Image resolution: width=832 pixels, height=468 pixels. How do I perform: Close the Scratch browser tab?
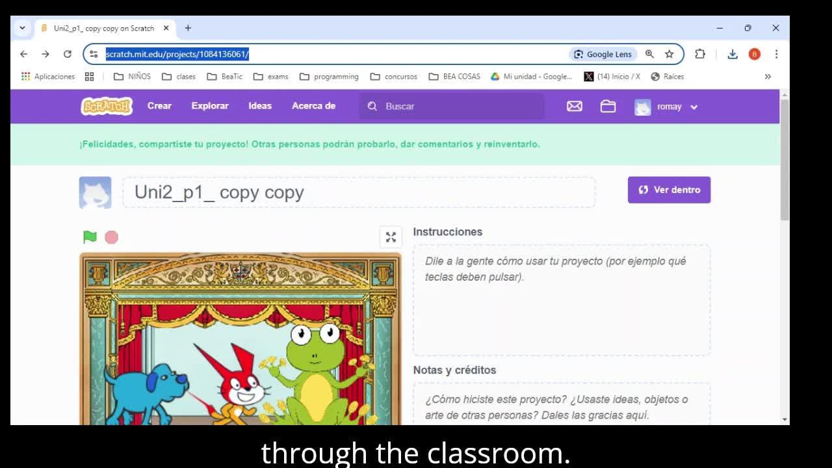(166, 28)
